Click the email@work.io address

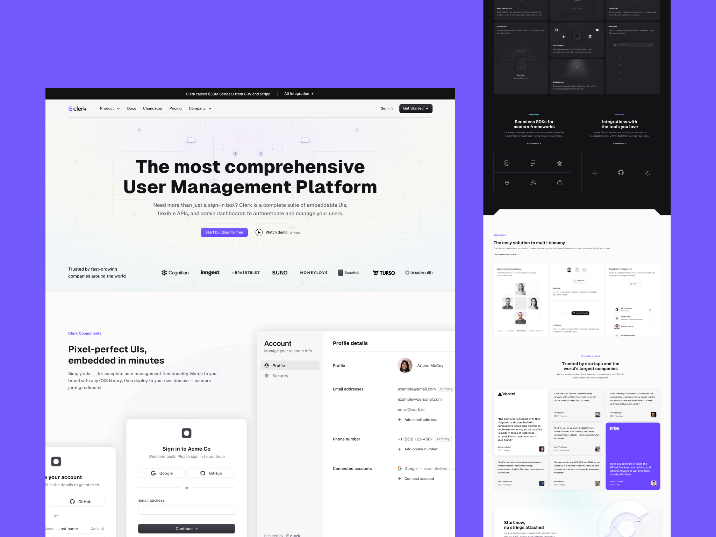coord(411,409)
